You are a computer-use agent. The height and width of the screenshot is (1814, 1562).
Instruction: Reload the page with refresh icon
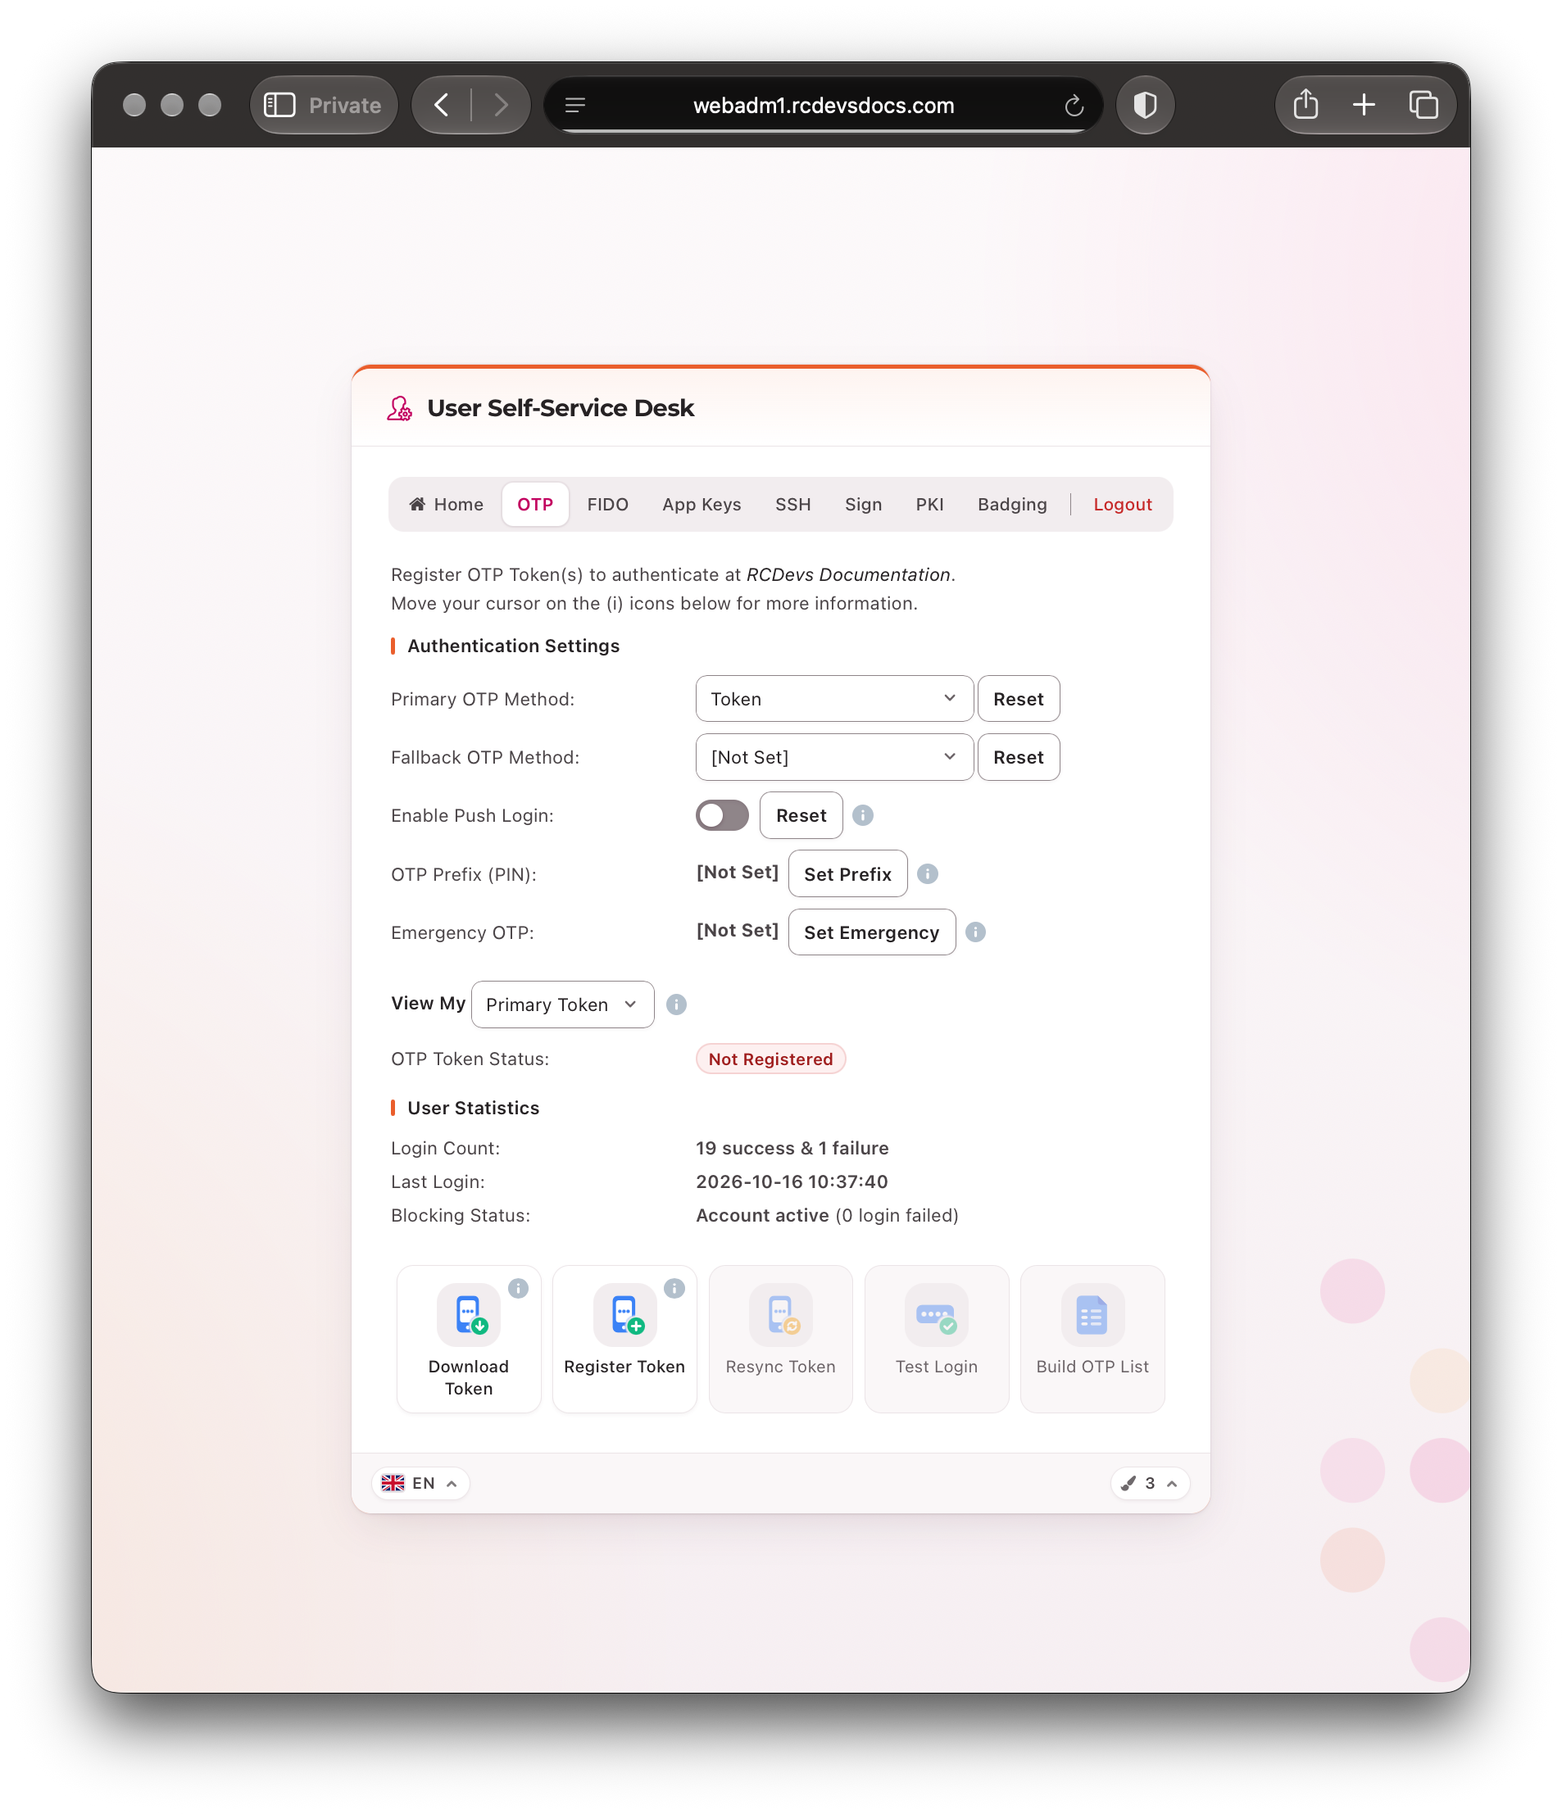[1074, 106]
